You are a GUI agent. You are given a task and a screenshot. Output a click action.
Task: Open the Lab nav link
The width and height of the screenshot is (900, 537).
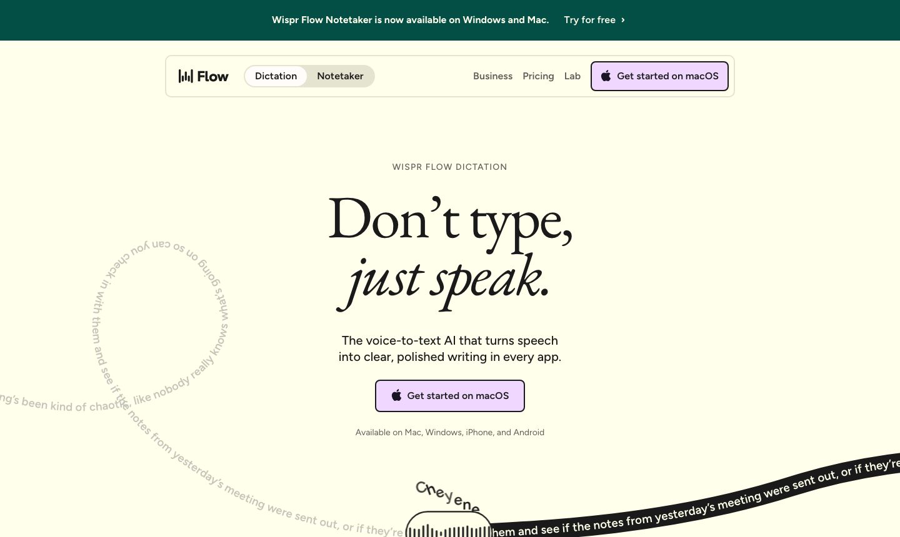(x=572, y=76)
